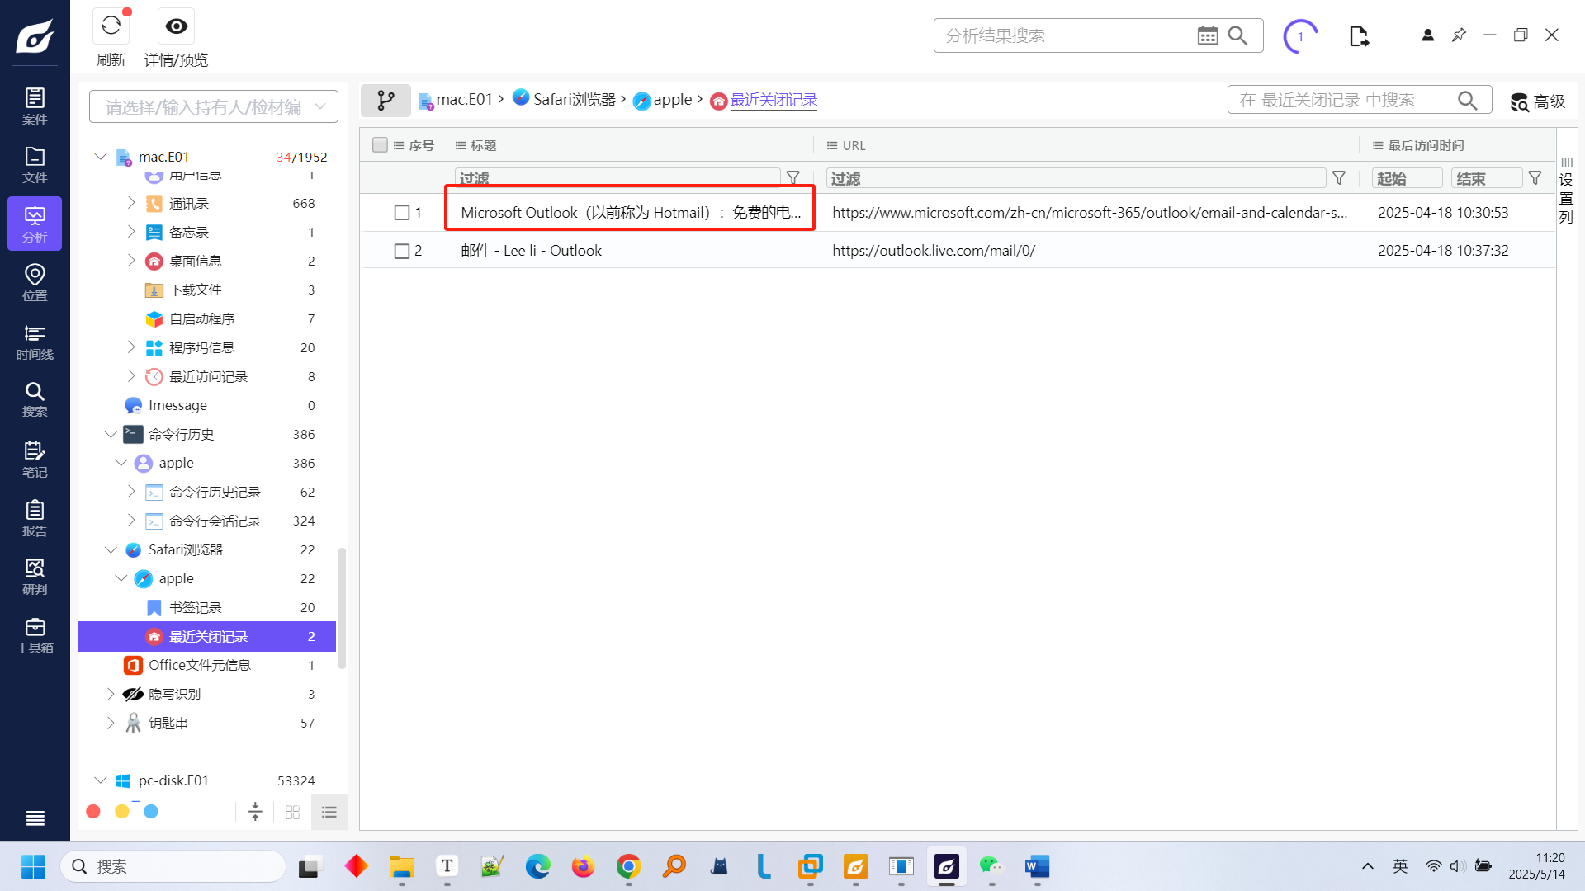This screenshot has width=1585, height=891.
Task: Collapse the mac.E01 tree node
Action: (x=101, y=156)
